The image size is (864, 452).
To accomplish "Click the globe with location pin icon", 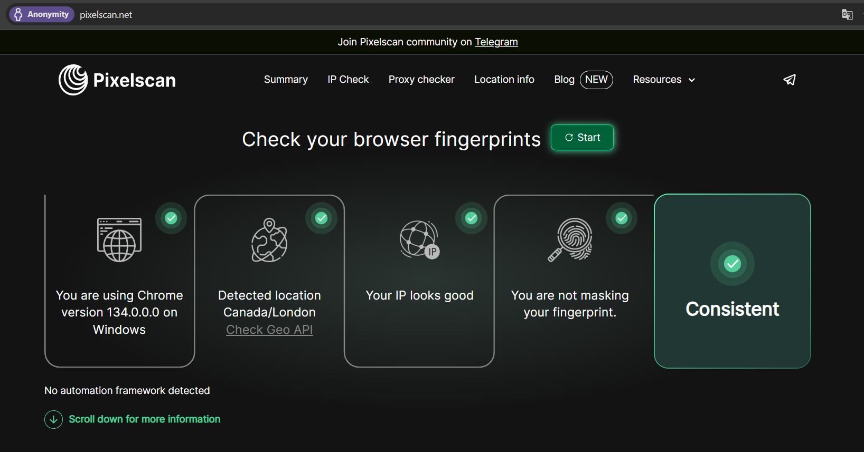I will tap(269, 241).
